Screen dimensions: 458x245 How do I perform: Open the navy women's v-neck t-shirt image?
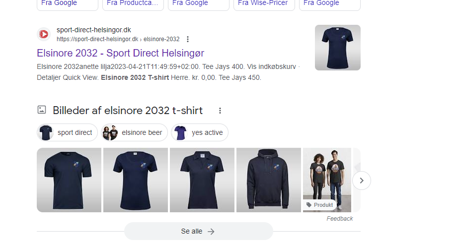click(x=136, y=180)
